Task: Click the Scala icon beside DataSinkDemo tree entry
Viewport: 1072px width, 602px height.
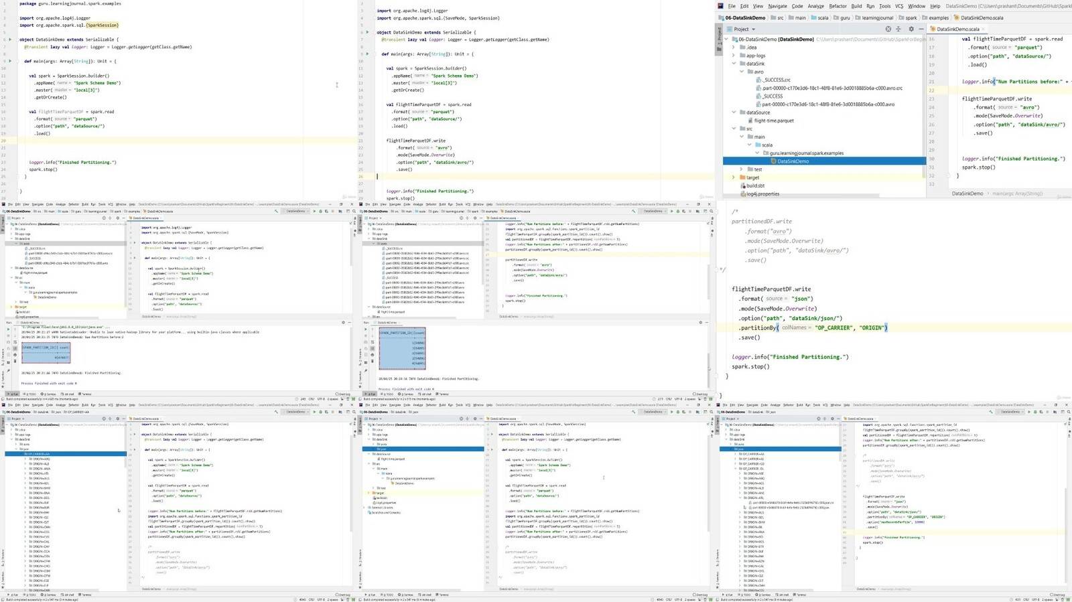Action: click(774, 161)
